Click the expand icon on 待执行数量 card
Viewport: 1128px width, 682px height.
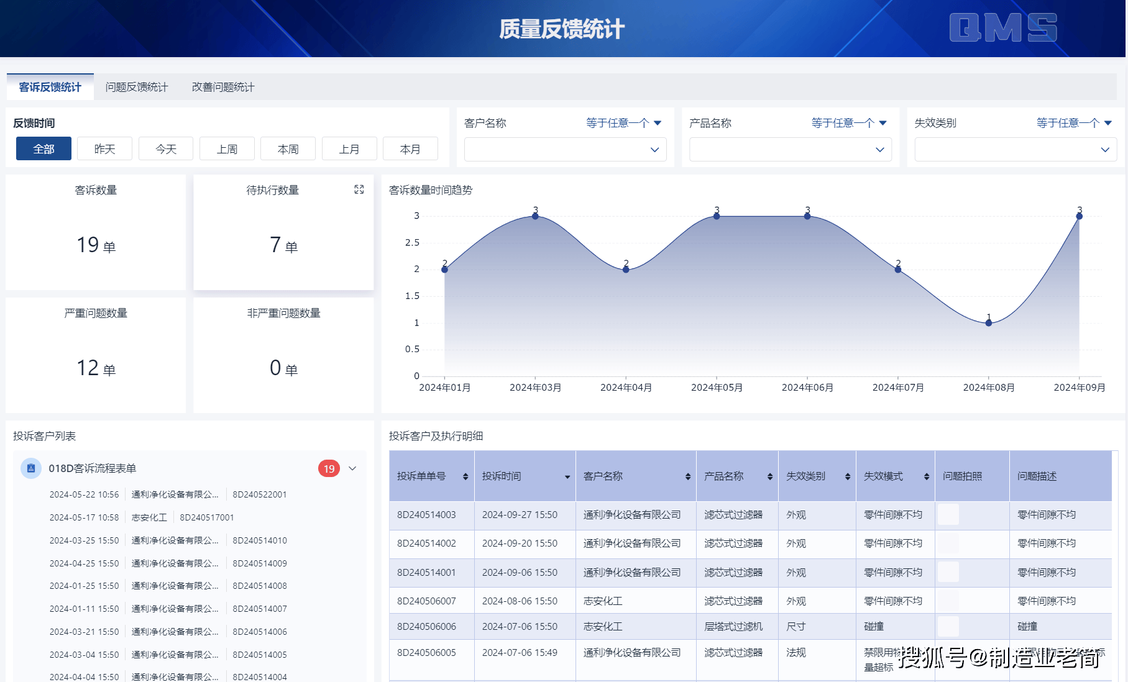[359, 190]
